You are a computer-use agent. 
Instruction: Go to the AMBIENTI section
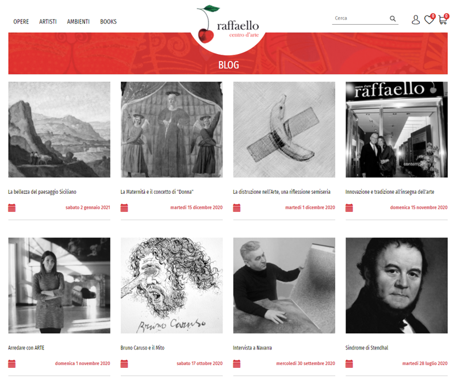[78, 22]
